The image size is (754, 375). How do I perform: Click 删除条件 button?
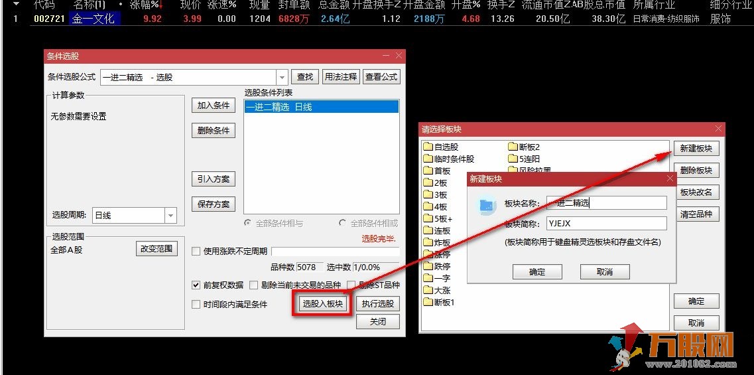tap(214, 131)
